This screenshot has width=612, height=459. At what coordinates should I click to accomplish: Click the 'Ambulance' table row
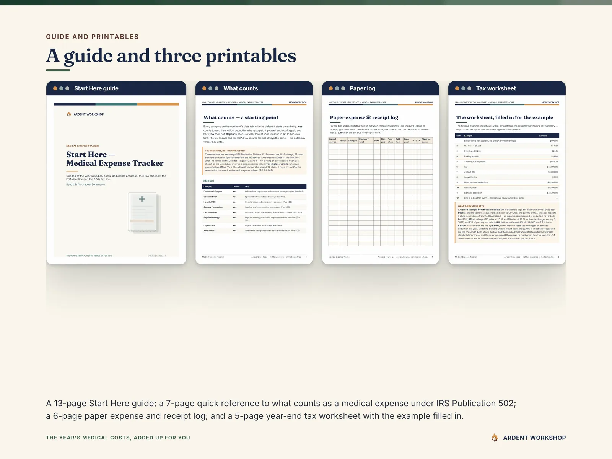tap(254, 231)
